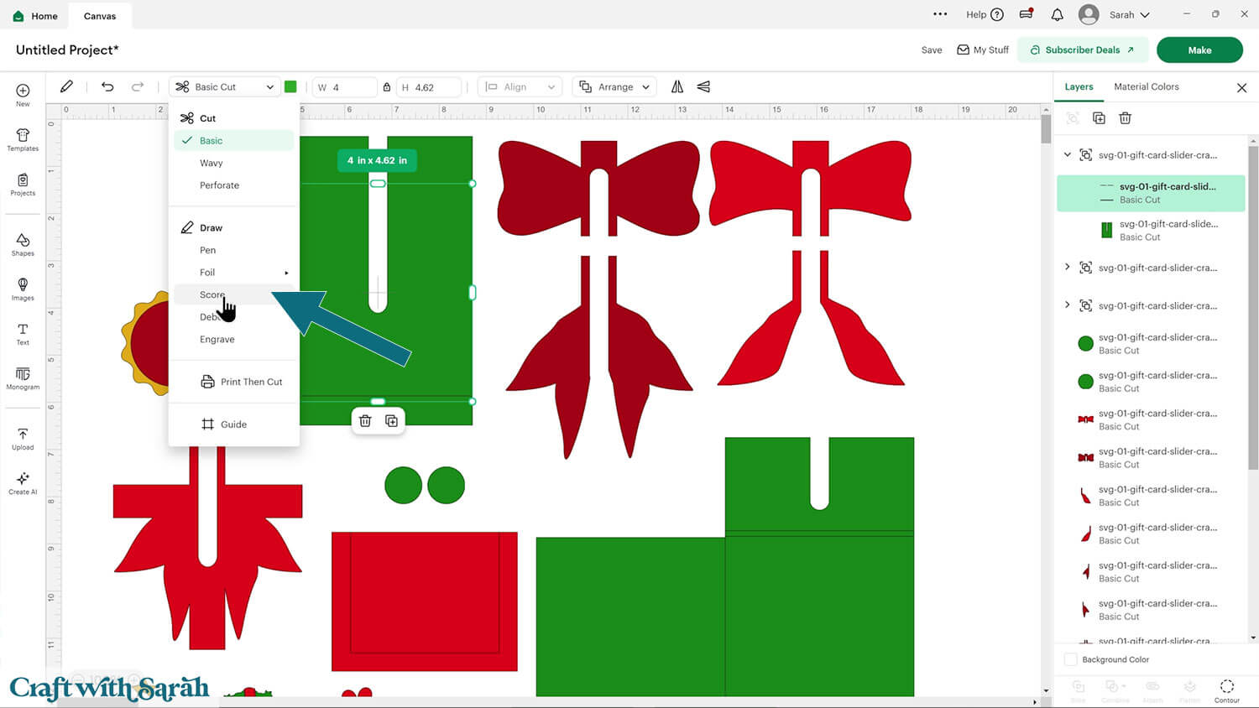Switch to the Layers tab
The width and height of the screenshot is (1259, 708).
coord(1079,86)
